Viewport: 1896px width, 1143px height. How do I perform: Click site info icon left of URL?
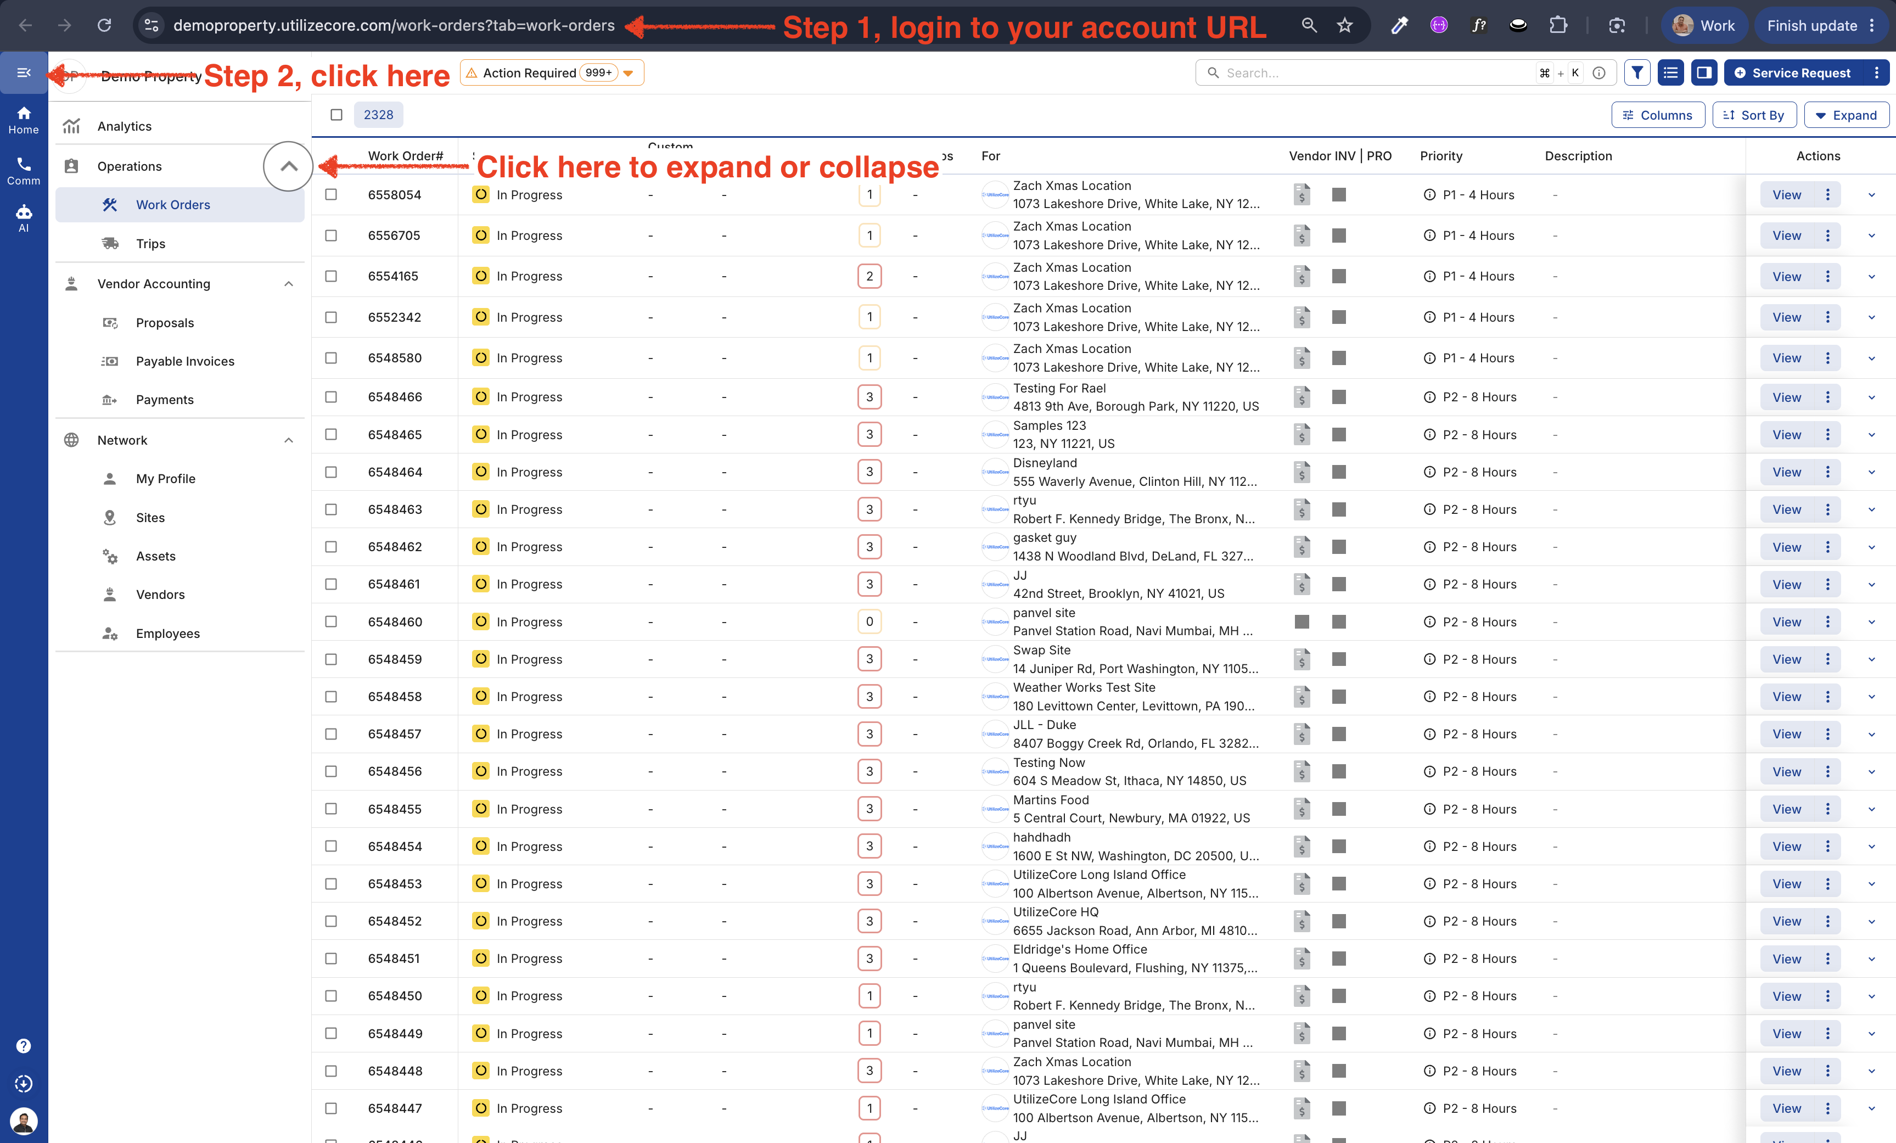pos(152,25)
